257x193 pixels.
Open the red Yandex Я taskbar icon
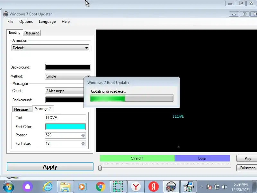(x=154, y=187)
